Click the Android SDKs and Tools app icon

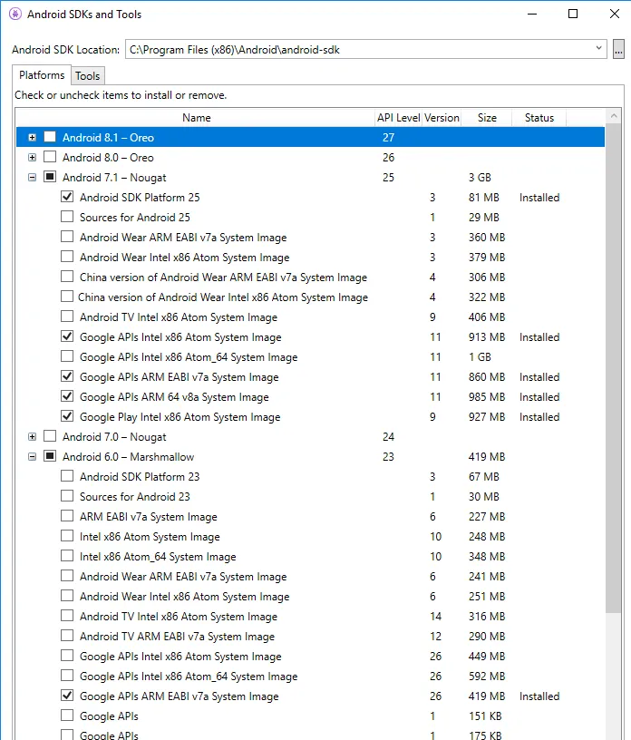click(x=15, y=15)
